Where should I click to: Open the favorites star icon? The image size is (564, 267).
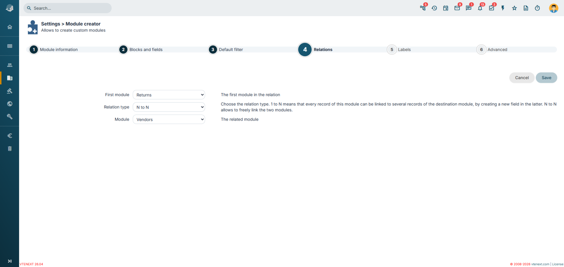coord(514,8)
